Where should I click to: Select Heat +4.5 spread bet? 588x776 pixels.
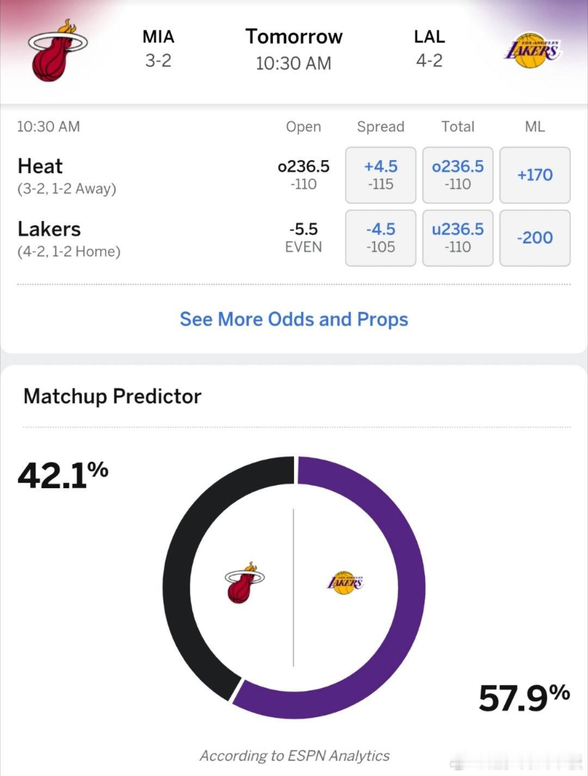pyautogui.click(x=381, y=175)
